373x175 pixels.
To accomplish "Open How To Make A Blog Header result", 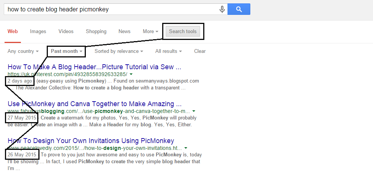I will (95, 67).
